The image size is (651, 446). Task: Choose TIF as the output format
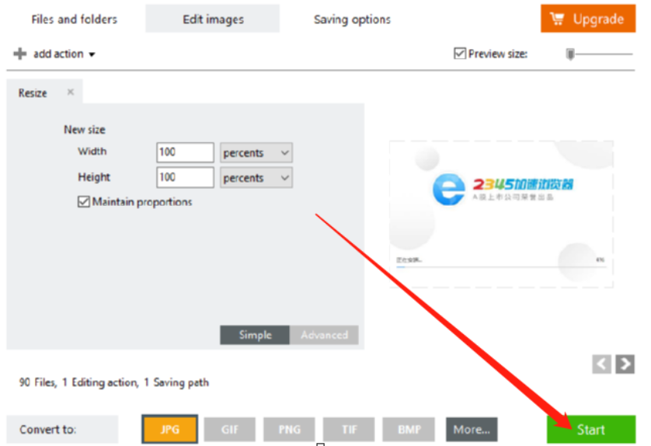[x=349, y=430]
